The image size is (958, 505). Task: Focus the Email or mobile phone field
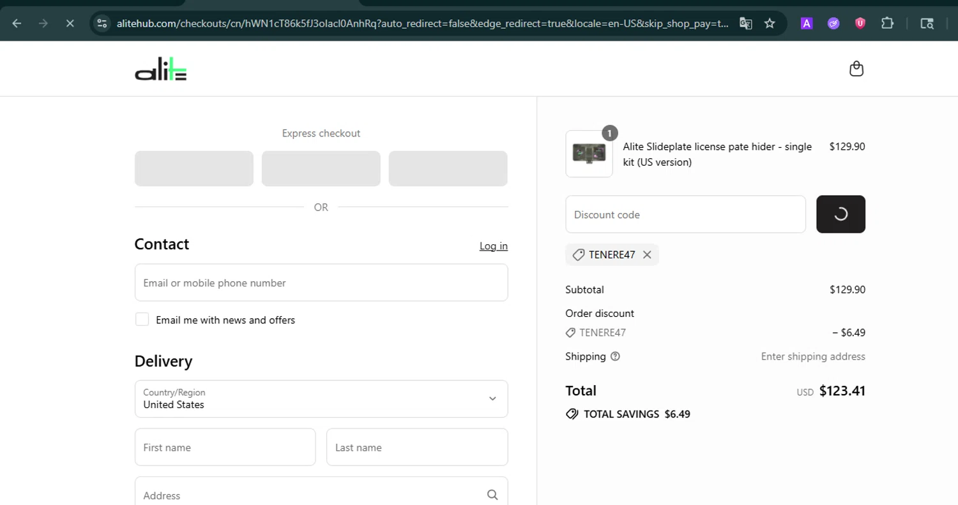coord(321,282)
